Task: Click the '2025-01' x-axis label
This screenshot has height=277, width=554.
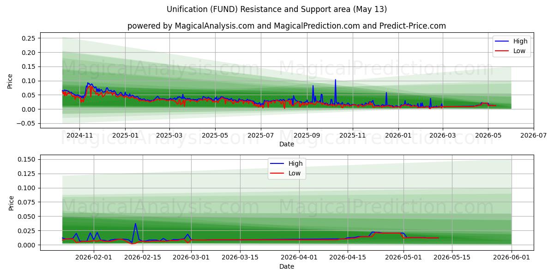Action: [125, 135]
